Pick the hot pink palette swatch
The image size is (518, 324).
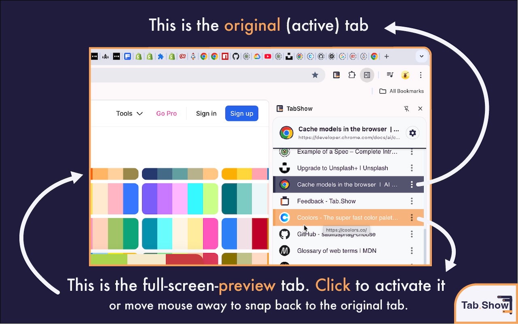(x=210, y=234)
